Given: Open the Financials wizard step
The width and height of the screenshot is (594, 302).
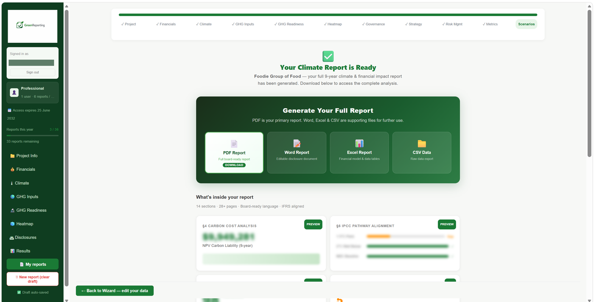Looking at the screenshot, I should pos(166,24).
